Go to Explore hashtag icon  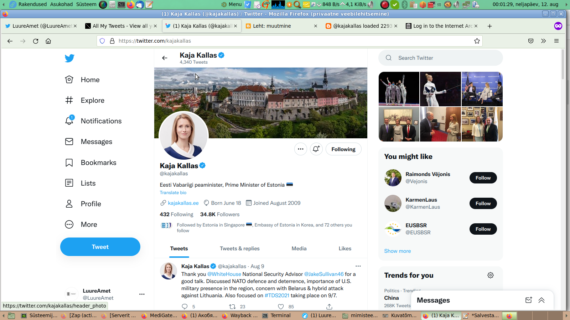pyautogui.click(x=69, y=100)
